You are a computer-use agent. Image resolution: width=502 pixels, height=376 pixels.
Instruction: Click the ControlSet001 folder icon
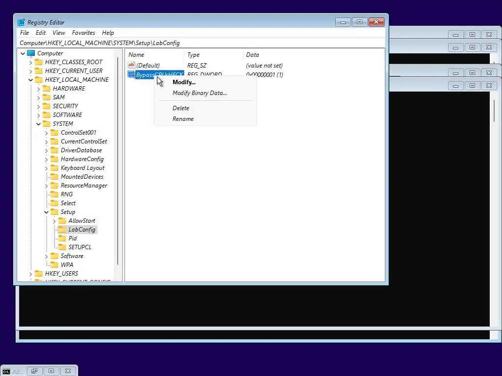click(x=55, y=133)
